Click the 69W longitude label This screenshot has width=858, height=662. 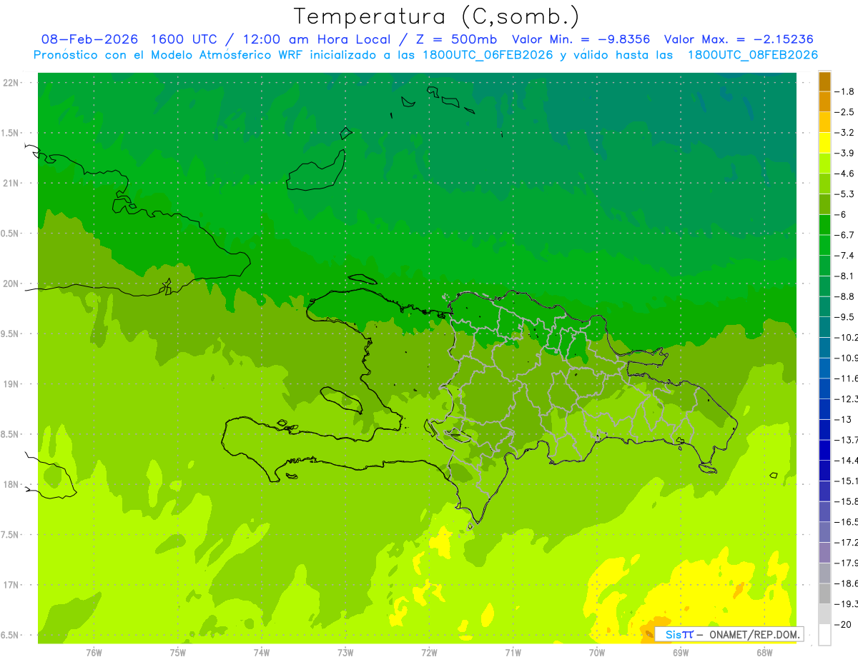681,653
